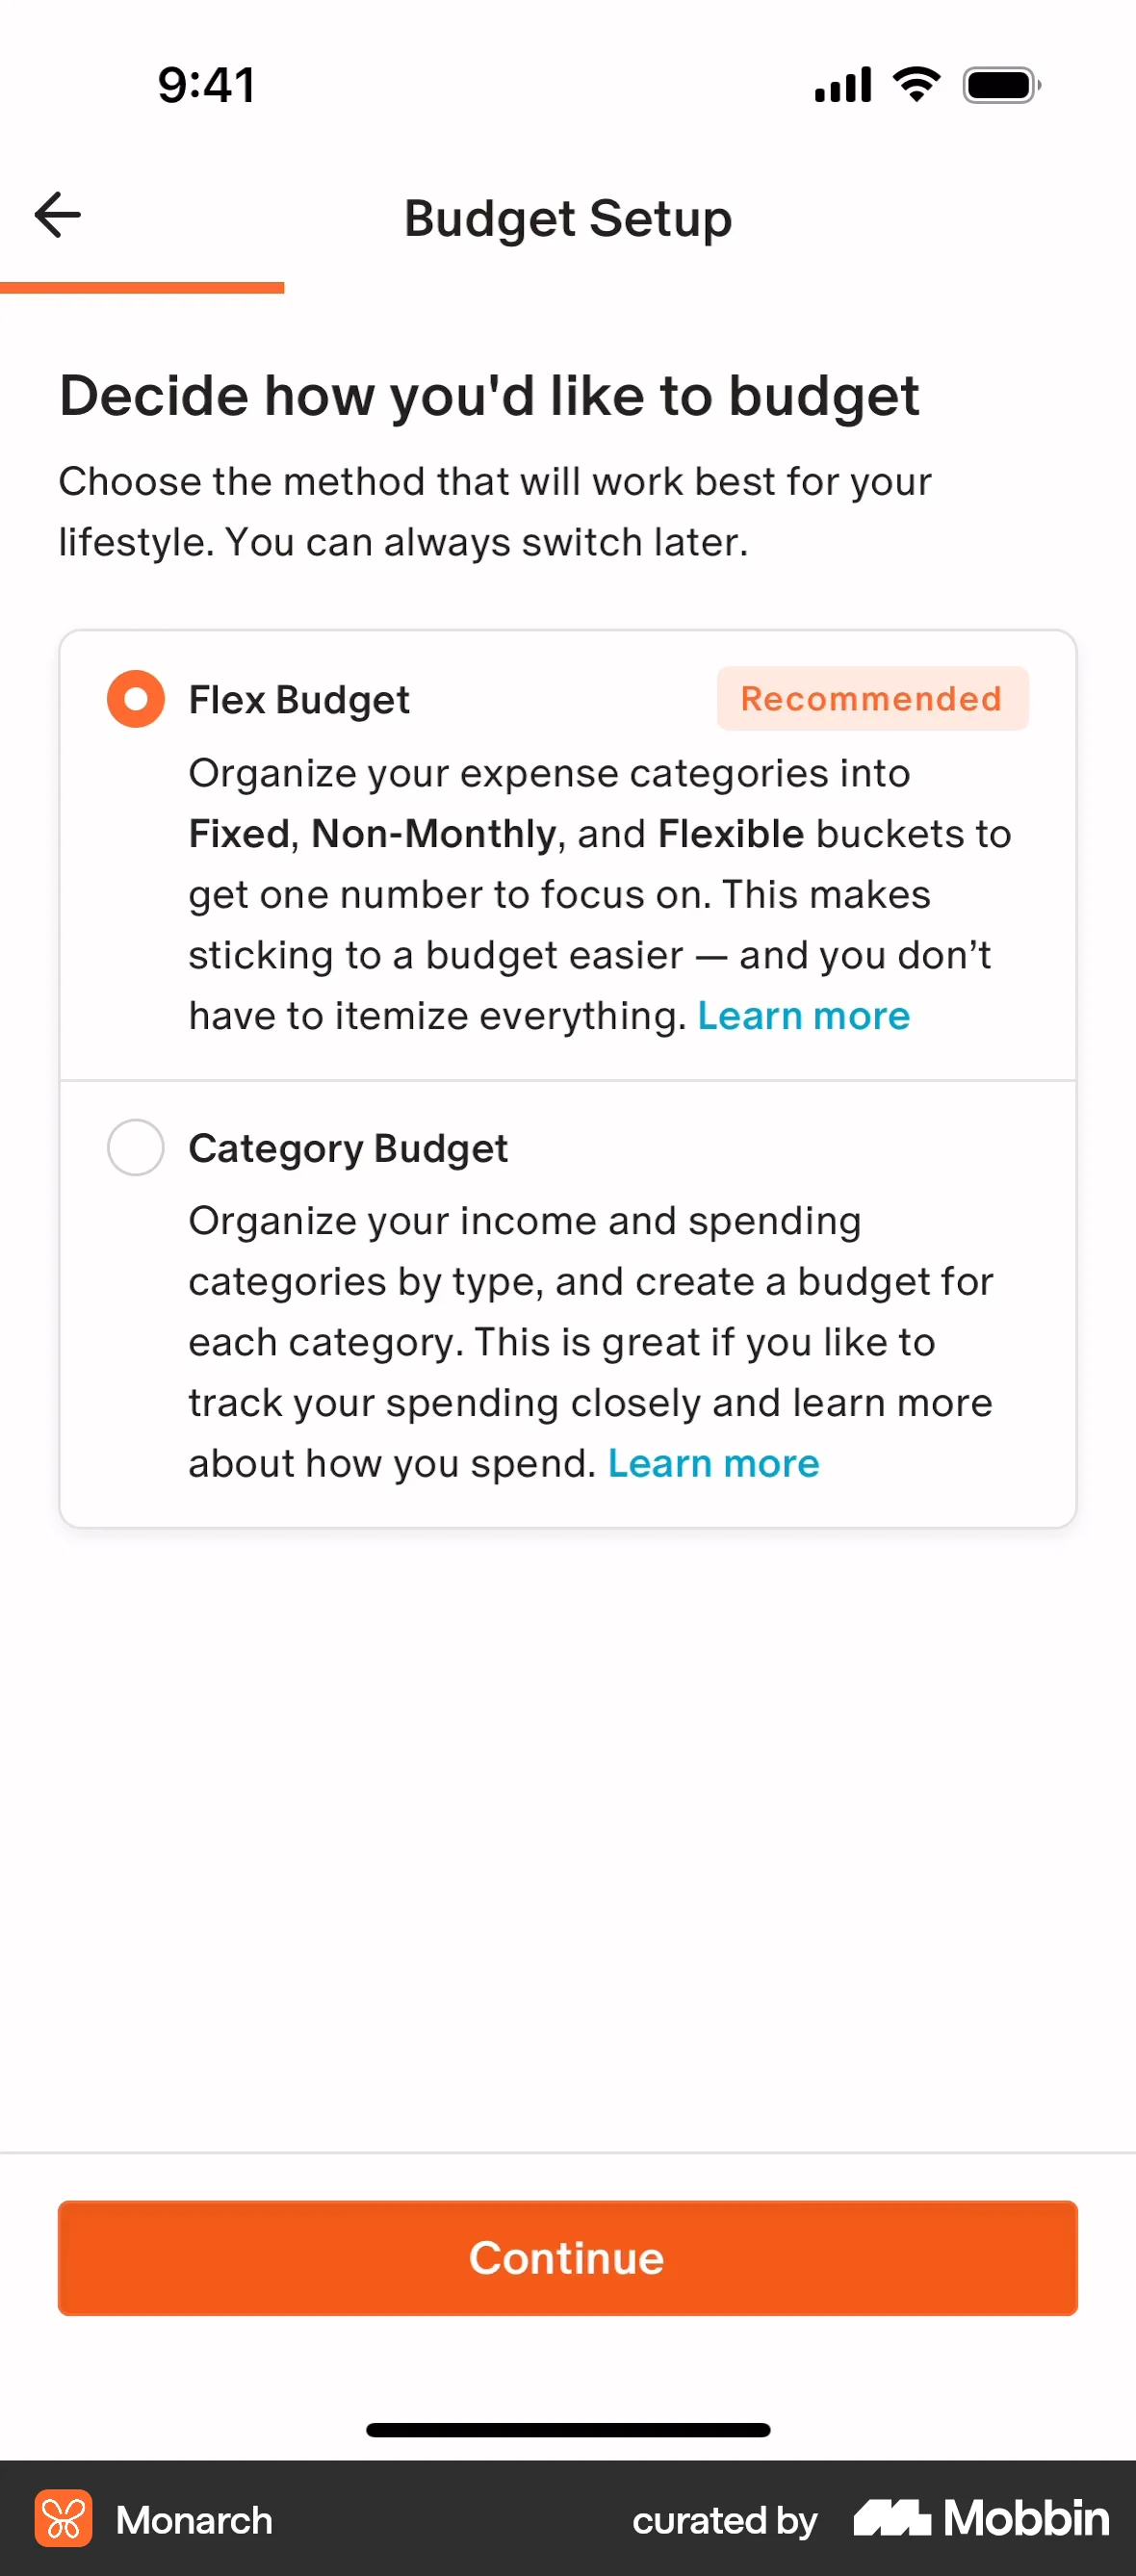Tap the Recommended badge
Viewport: 1136px width, 2576px height.
click(x=871, y=699)
